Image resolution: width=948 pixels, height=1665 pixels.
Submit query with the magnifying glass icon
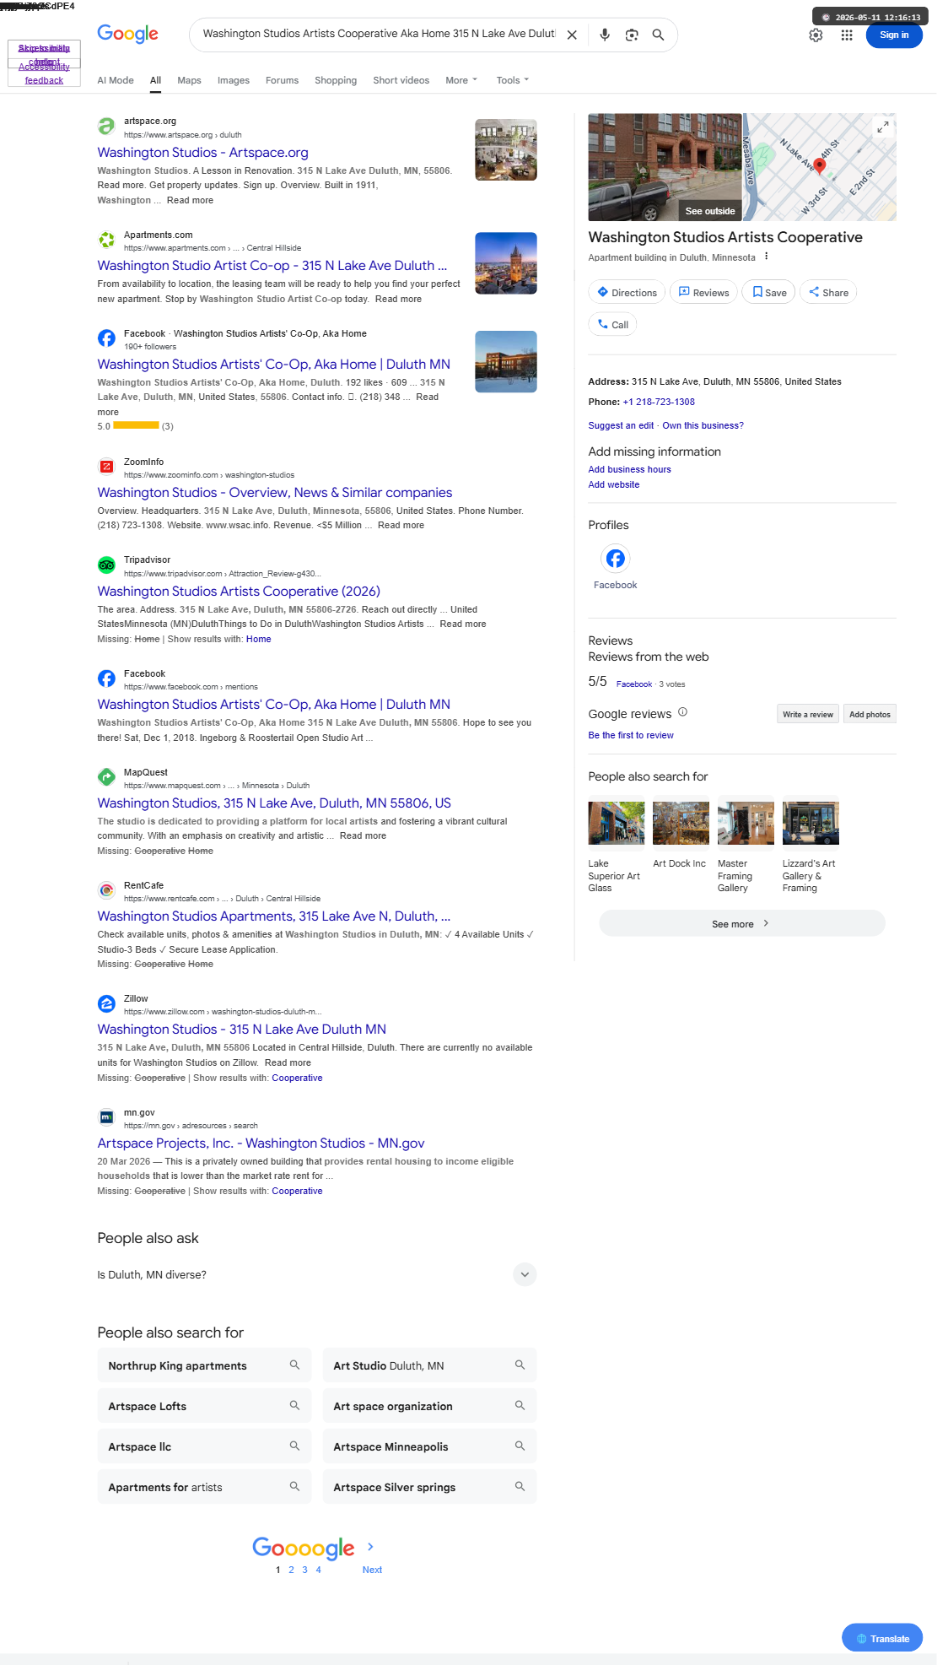(x=659, y=35)
